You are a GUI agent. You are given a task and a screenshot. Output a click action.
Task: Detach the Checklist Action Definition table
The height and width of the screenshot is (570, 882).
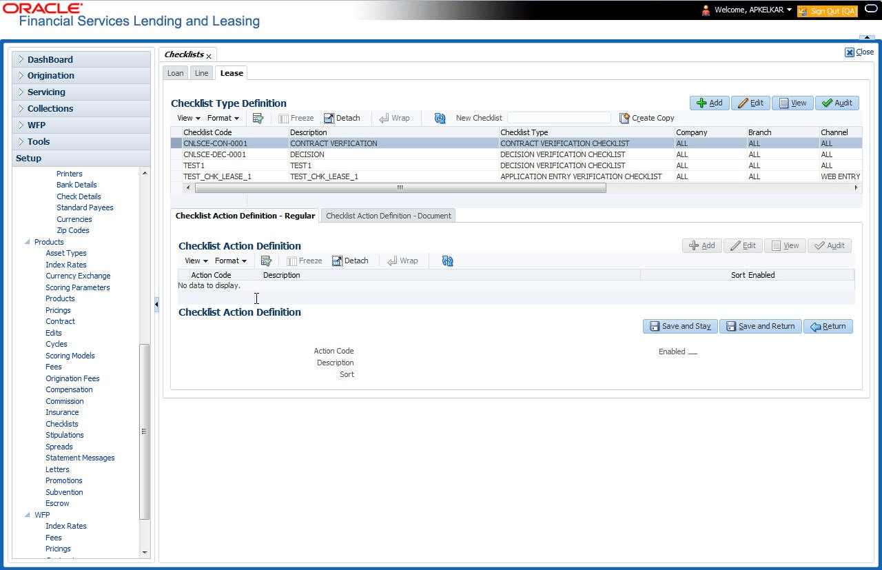click(350, 261)
